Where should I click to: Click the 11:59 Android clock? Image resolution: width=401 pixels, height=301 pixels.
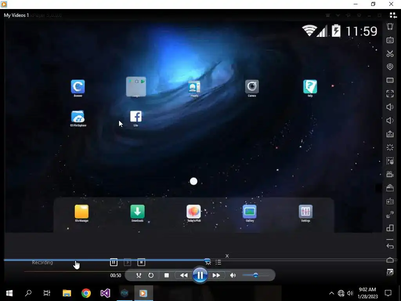pyautogui.click(x=361, y=31)
